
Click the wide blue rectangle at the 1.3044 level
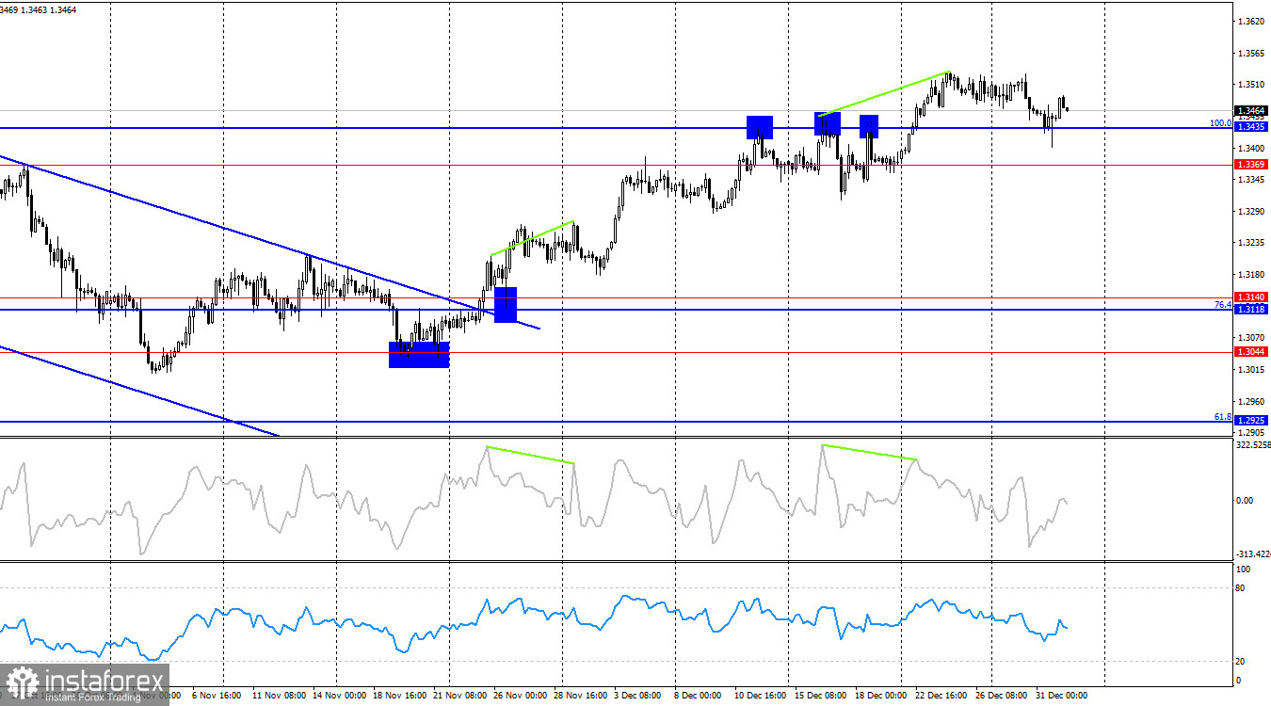419,355
